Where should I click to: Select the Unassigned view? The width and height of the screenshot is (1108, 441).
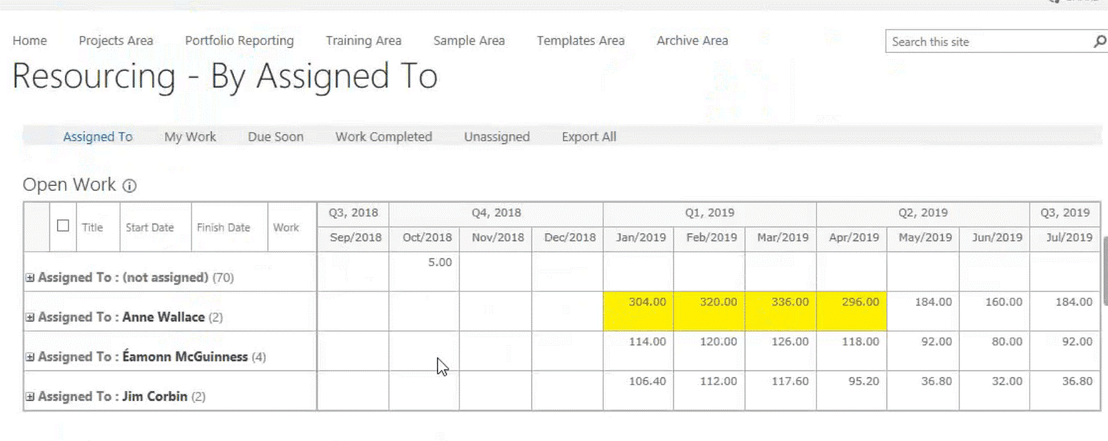tap(497, 137)
